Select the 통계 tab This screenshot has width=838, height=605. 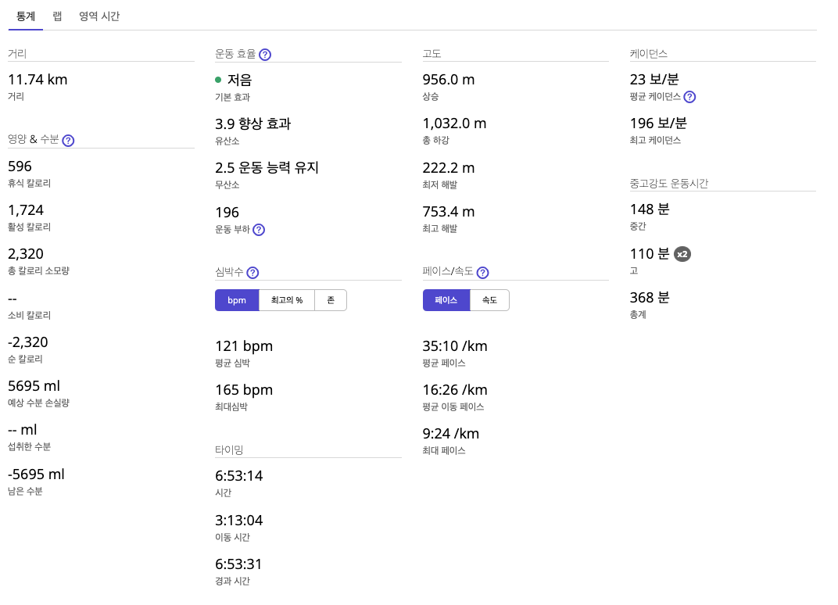[24, 16]
